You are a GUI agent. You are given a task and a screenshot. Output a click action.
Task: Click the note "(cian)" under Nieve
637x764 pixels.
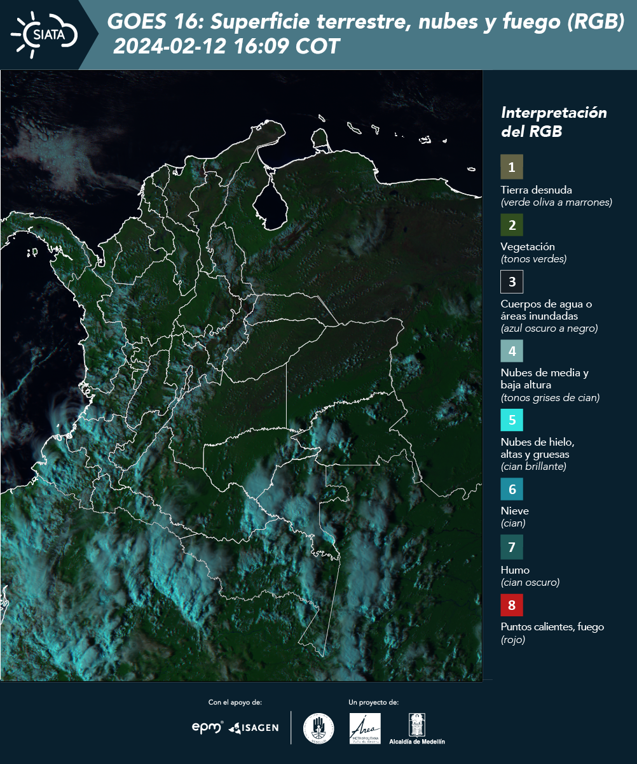513,523
